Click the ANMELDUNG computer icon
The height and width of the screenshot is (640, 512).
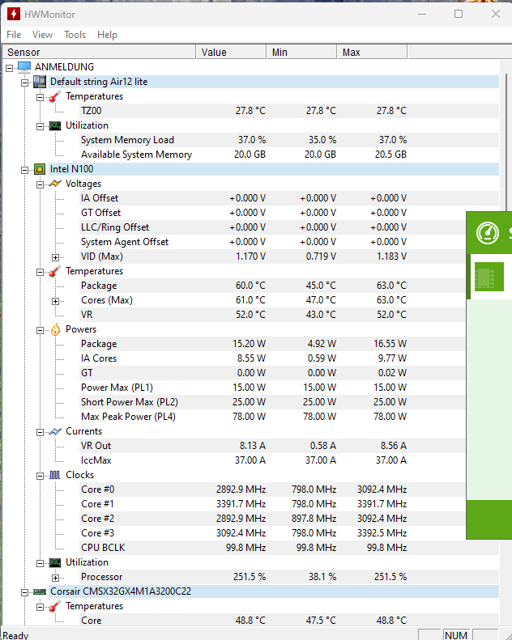coord(24,67)
